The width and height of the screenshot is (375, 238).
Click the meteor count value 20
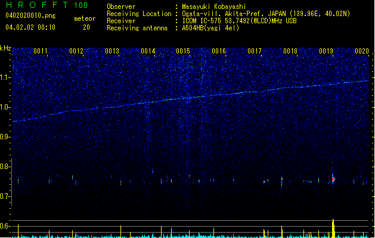coord(86,27)
